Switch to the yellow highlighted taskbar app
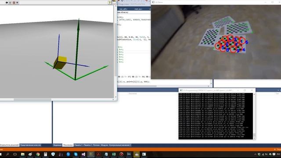The width and height of the screenshot is (281, 158). [x=137, y=154]
